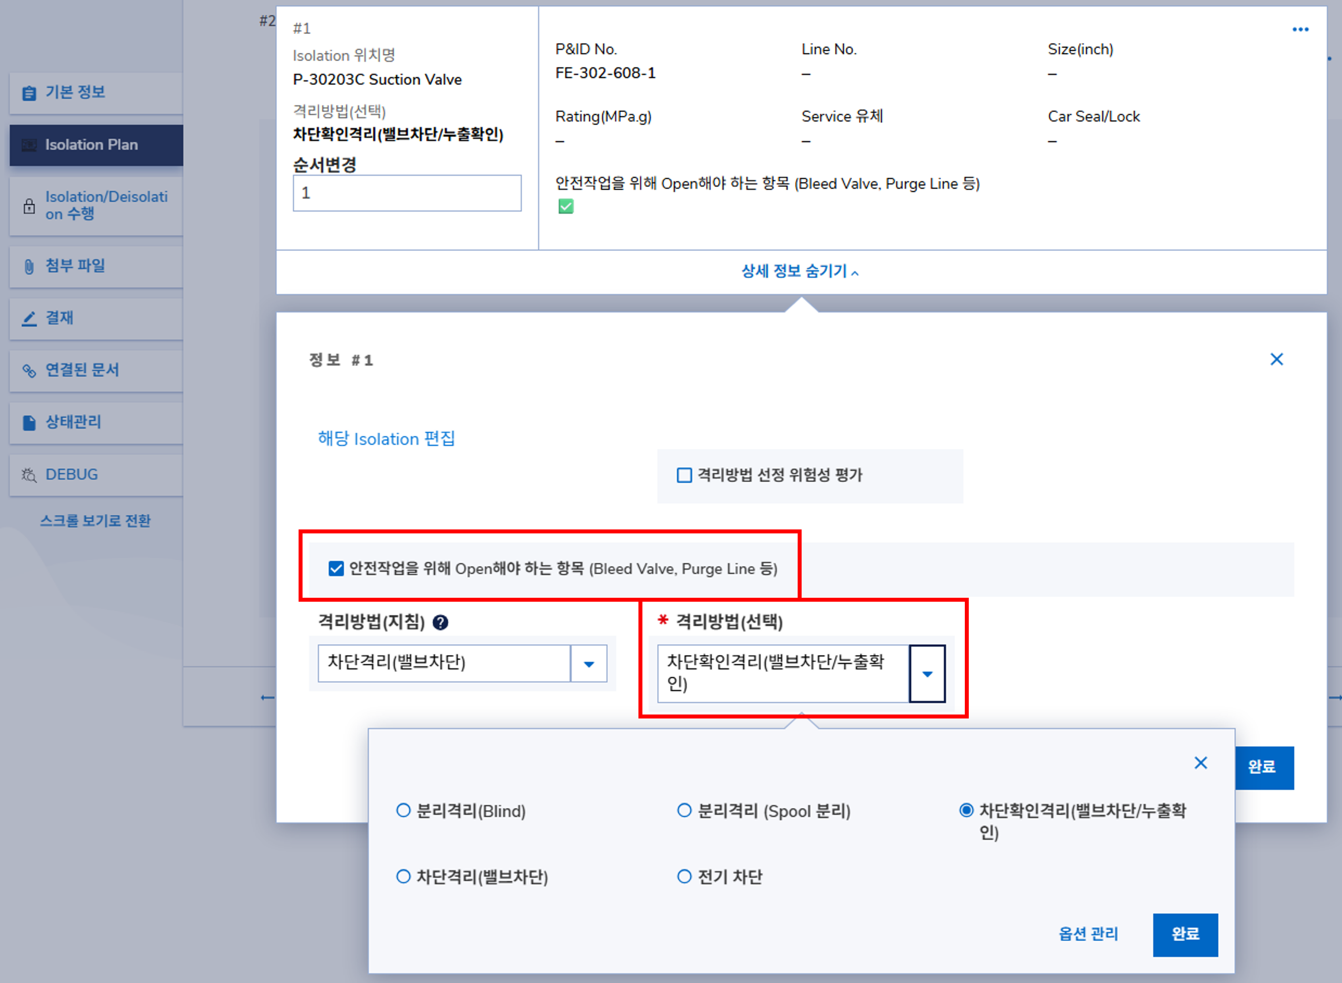Click the lock icon for Isolation/Deisolation 수행
The width and height of the screenshot is (1342, 983).
point(29,206)
